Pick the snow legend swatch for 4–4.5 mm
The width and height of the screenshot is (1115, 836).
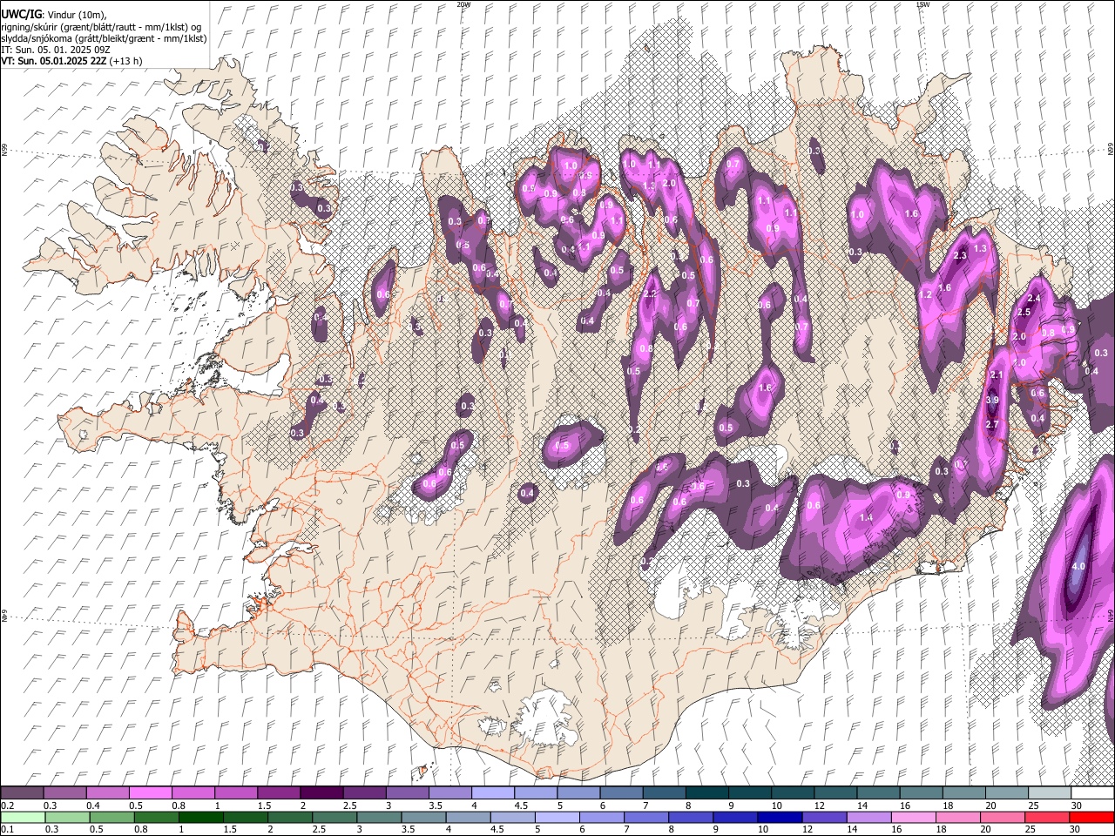[492, 793]
